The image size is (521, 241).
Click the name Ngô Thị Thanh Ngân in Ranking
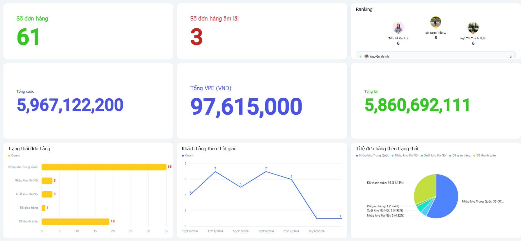pos(473,38)
